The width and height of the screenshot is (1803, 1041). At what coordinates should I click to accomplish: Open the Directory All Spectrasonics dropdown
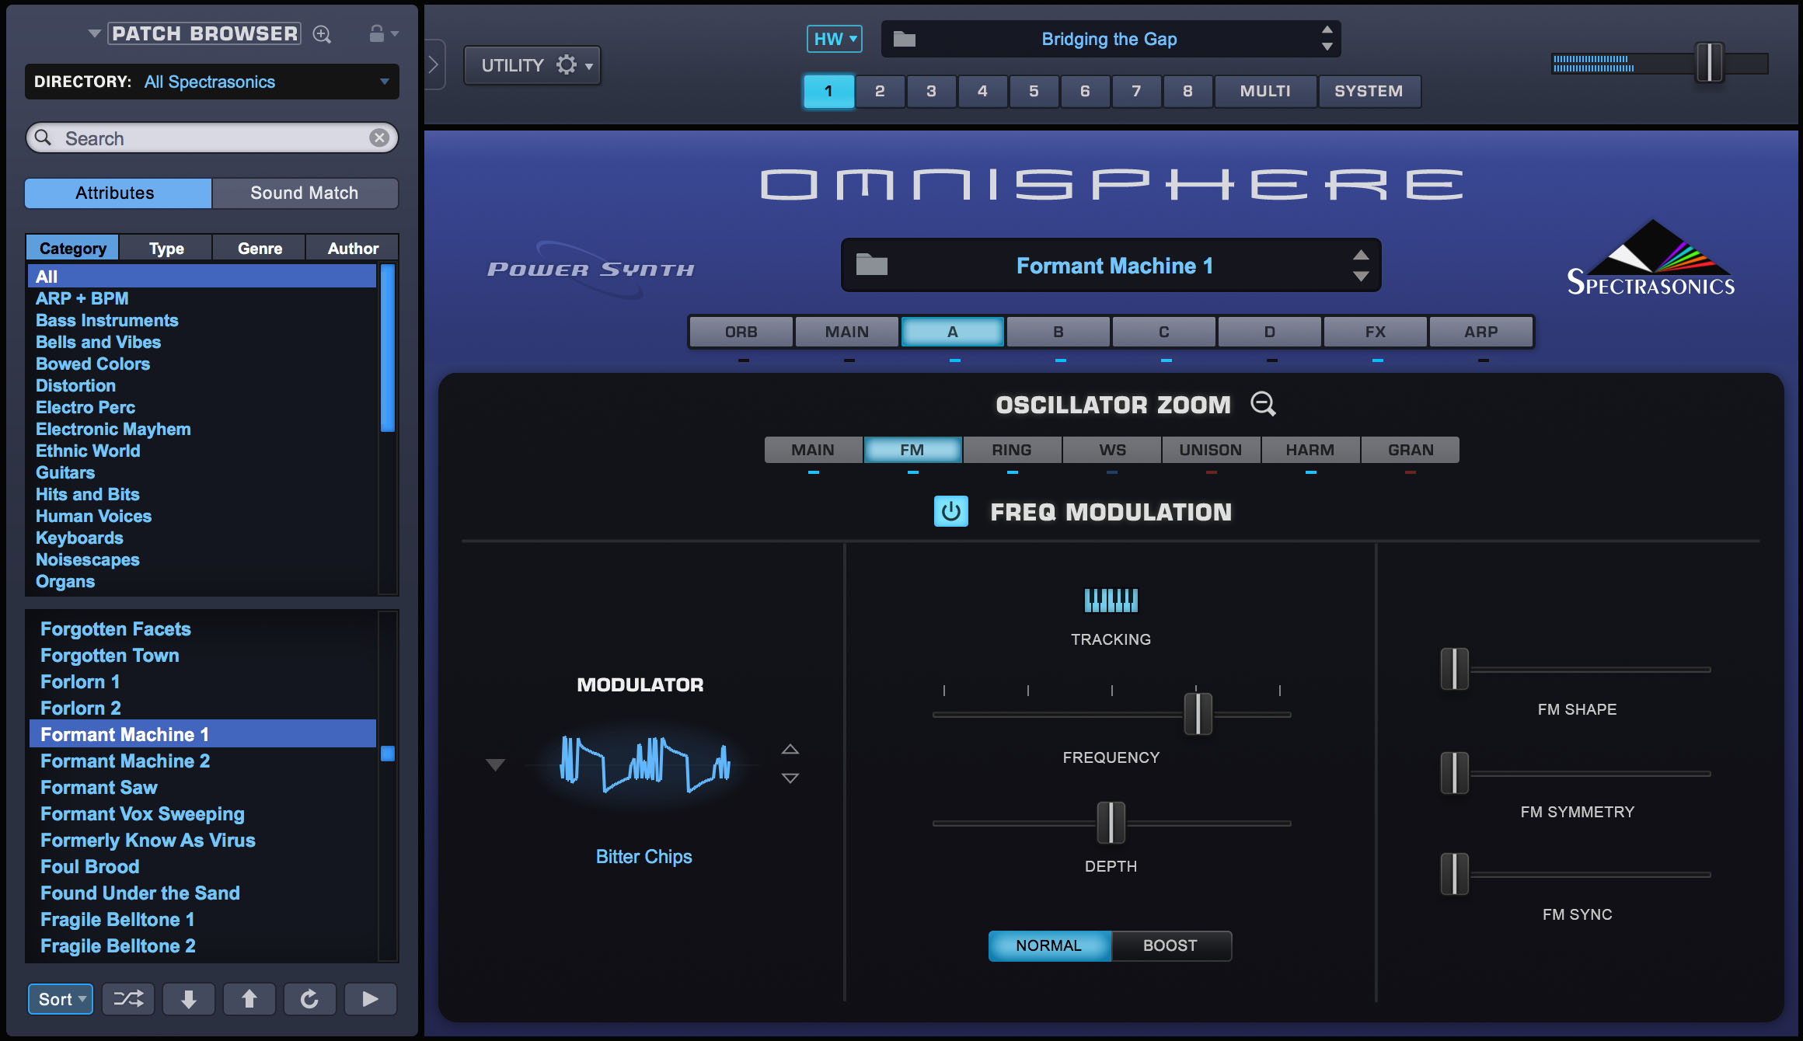click(211, 82)
